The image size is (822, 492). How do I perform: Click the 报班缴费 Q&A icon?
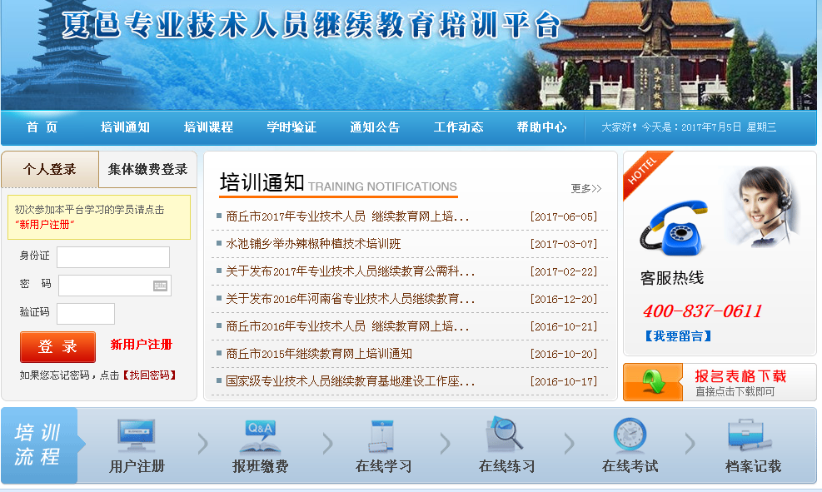260,435
